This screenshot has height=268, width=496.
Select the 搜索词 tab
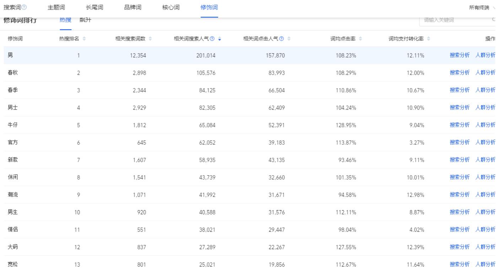point(11,8)
